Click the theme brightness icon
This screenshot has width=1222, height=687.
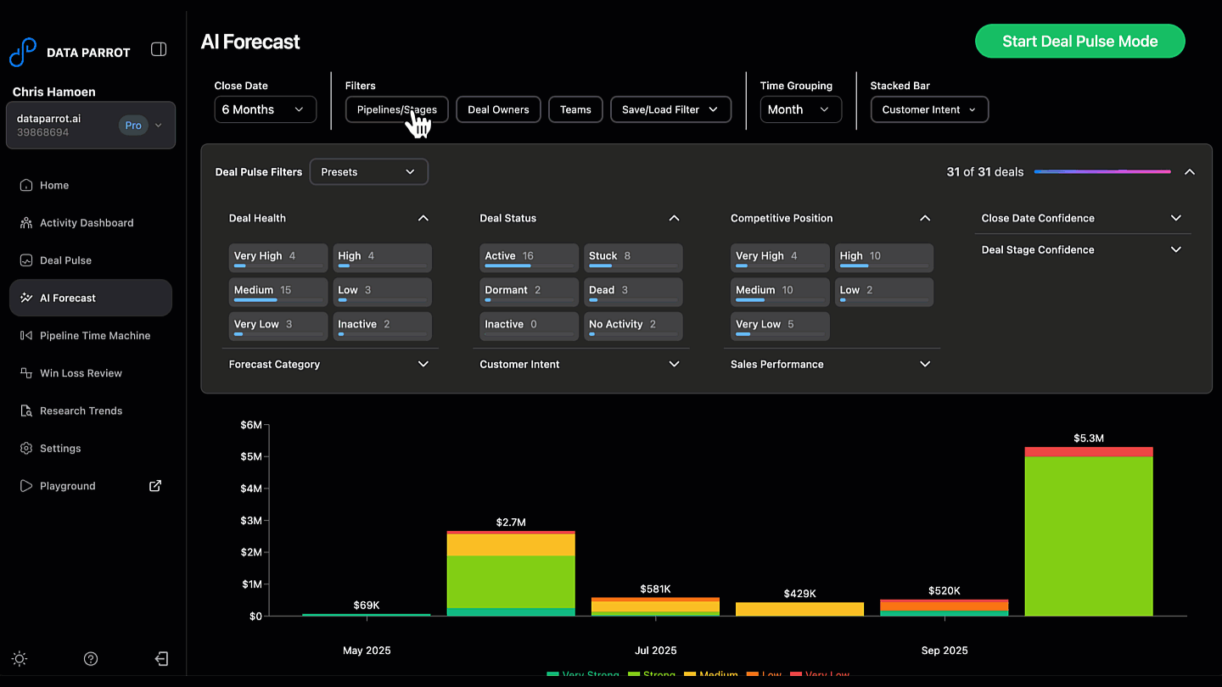(19, 658)
